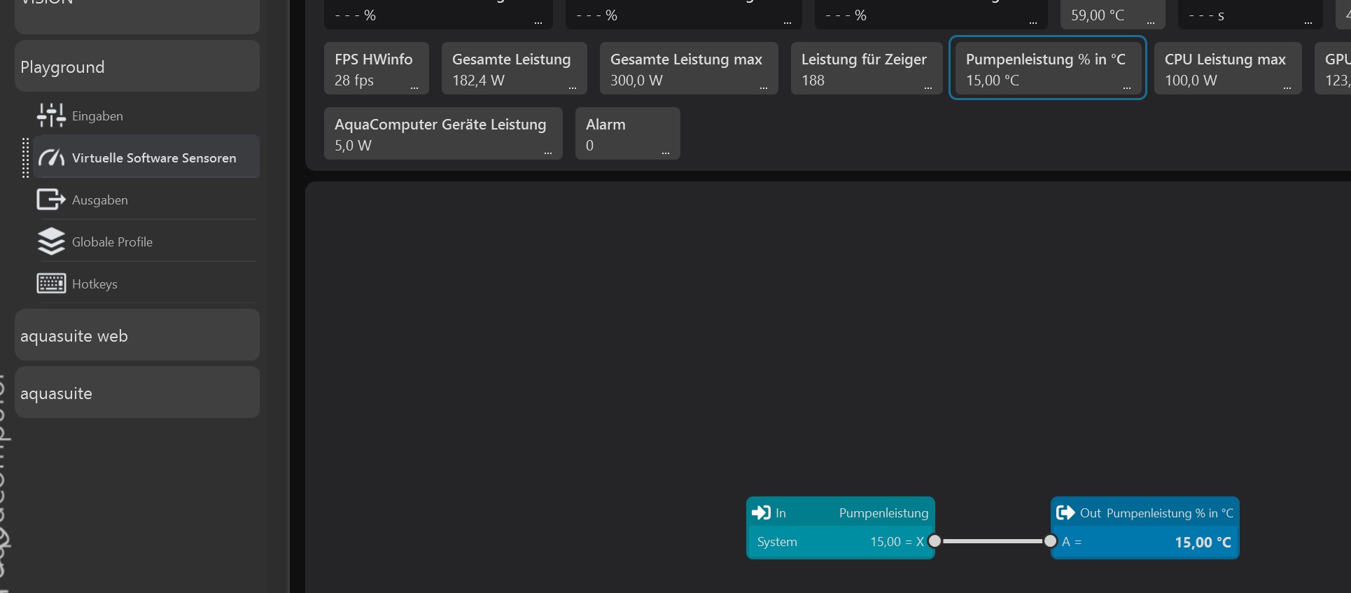Click the In node output connector dot

pyautogui.click(x=934, y=541)
